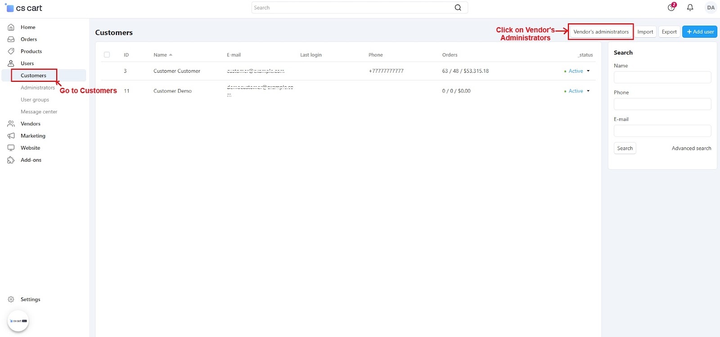Click the search magnifier icon
Viewport: 720px width, 337px height.
(458, 8)
